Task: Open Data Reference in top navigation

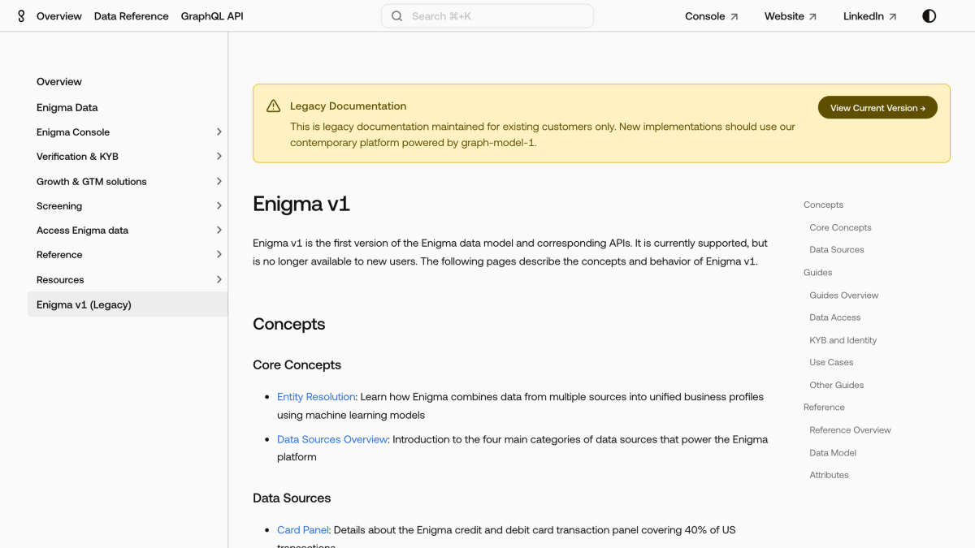Action: tap(132, 16)
